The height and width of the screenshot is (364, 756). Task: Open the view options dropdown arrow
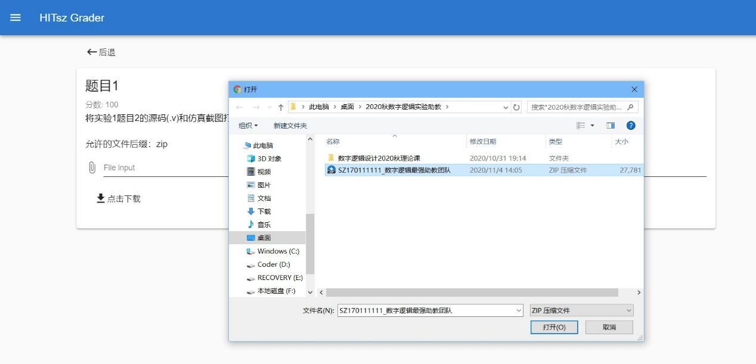pyautogui.click(x=593, y=126)
